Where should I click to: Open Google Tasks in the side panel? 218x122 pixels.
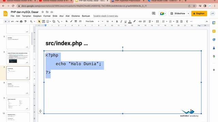pos(214,40)
